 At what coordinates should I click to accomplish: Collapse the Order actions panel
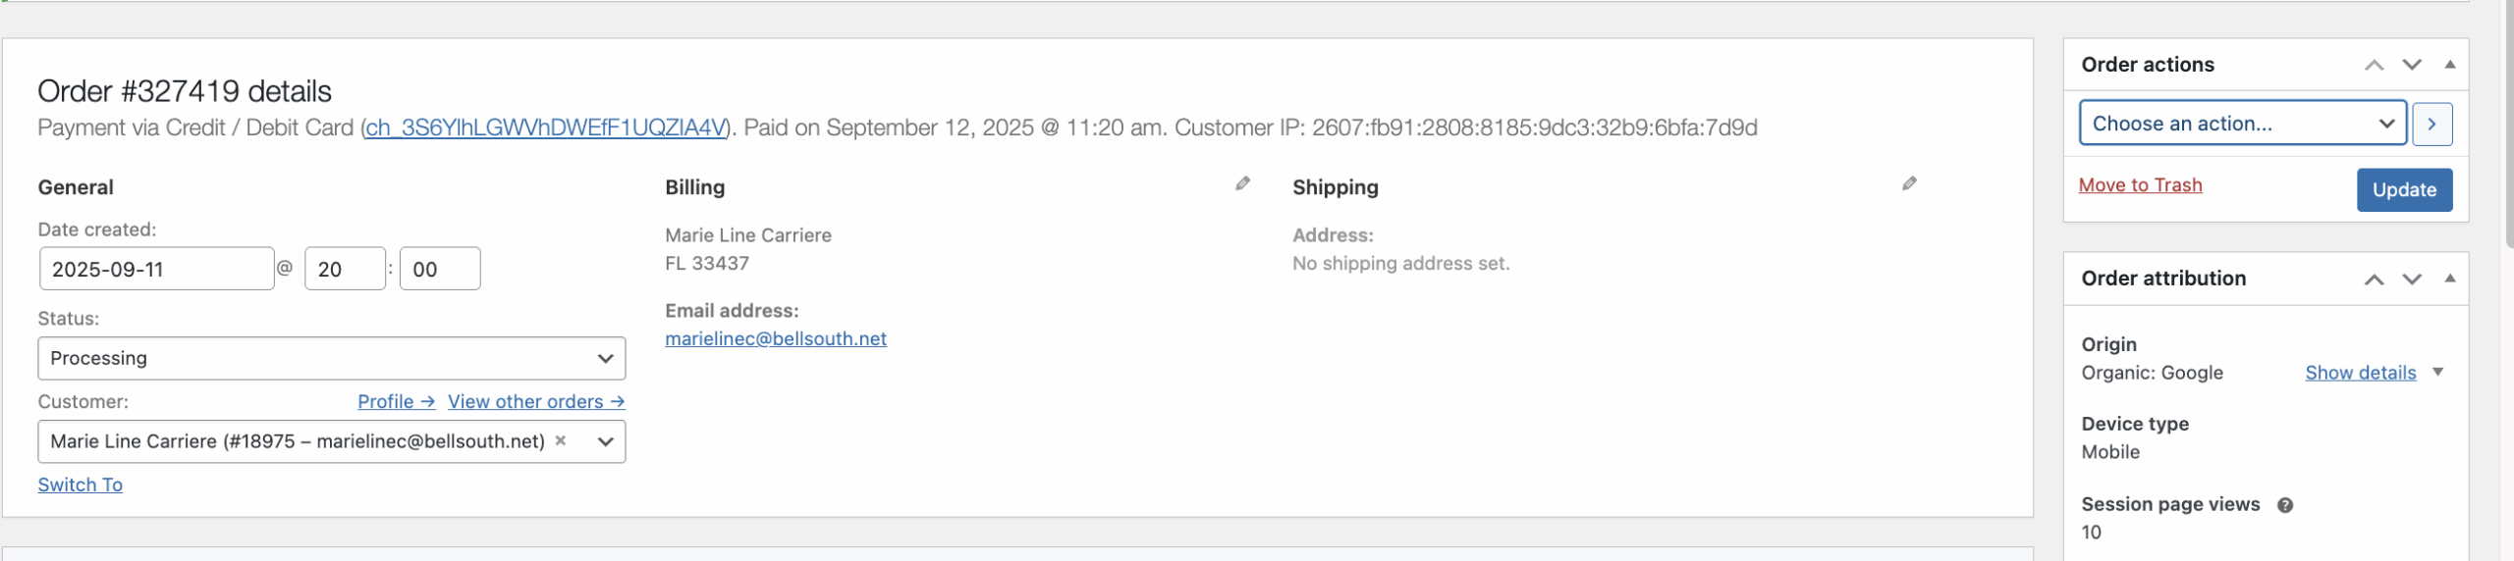pyautogui.click(x=2450, y=65)
